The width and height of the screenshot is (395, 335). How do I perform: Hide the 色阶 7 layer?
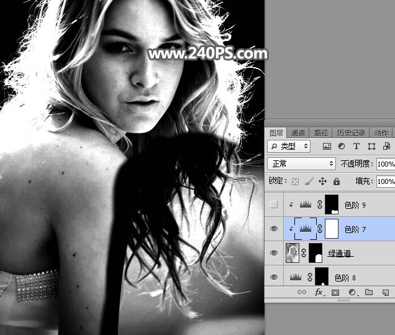coord(274,229)
